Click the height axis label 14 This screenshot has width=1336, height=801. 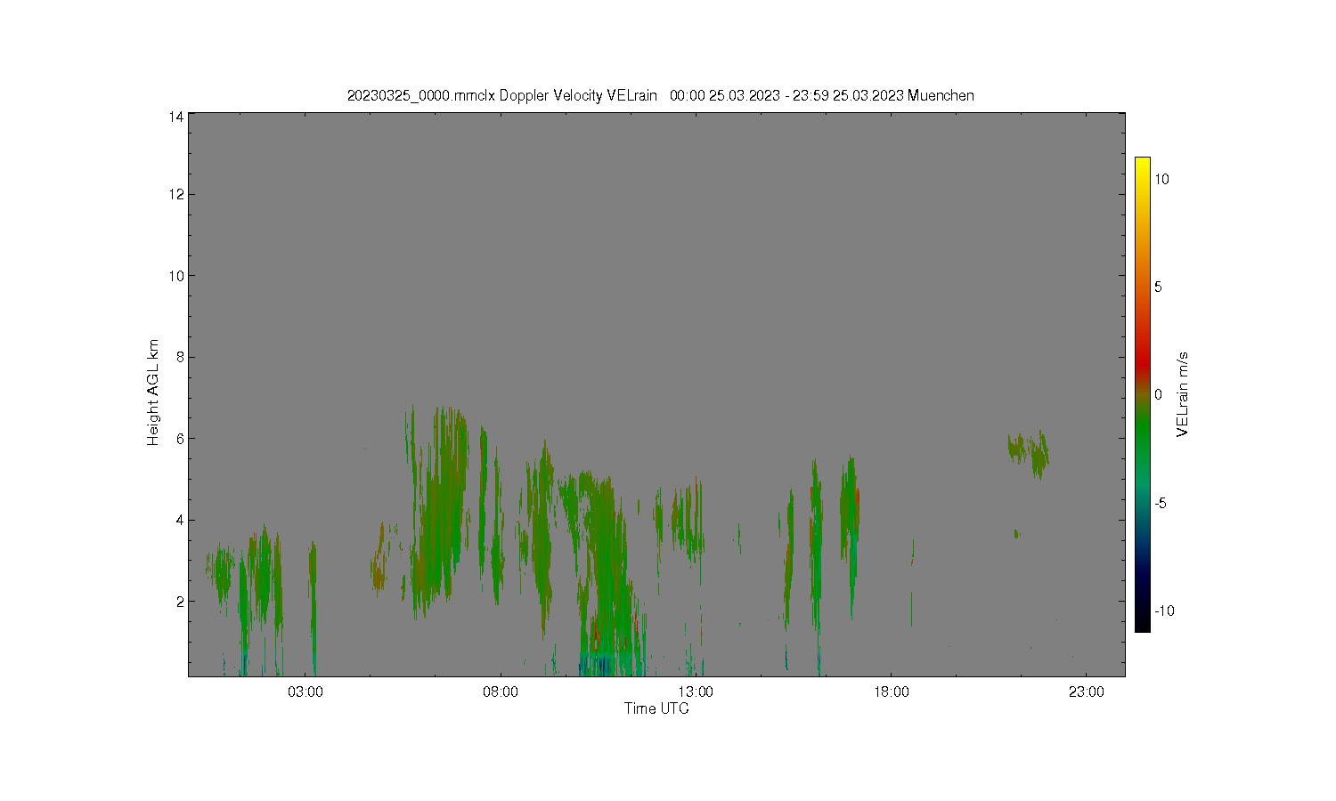click(176, 117)
